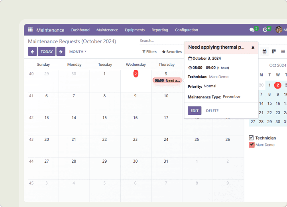Expand the MONTH scale dropdown
287x207 pixels.
(78, 51)
